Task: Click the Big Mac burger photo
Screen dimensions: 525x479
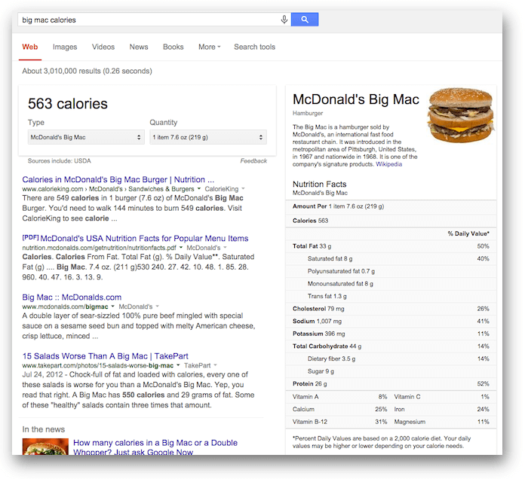Action: 461,114
